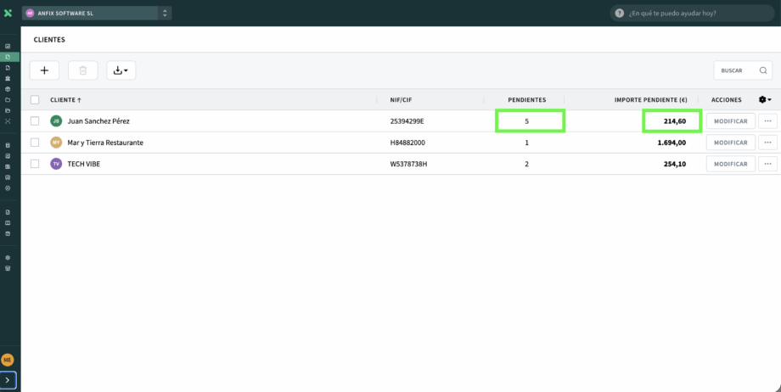Open the ME user avatar in sidebar
Viewport: 781px width, 392px height.
pos(8,360)
